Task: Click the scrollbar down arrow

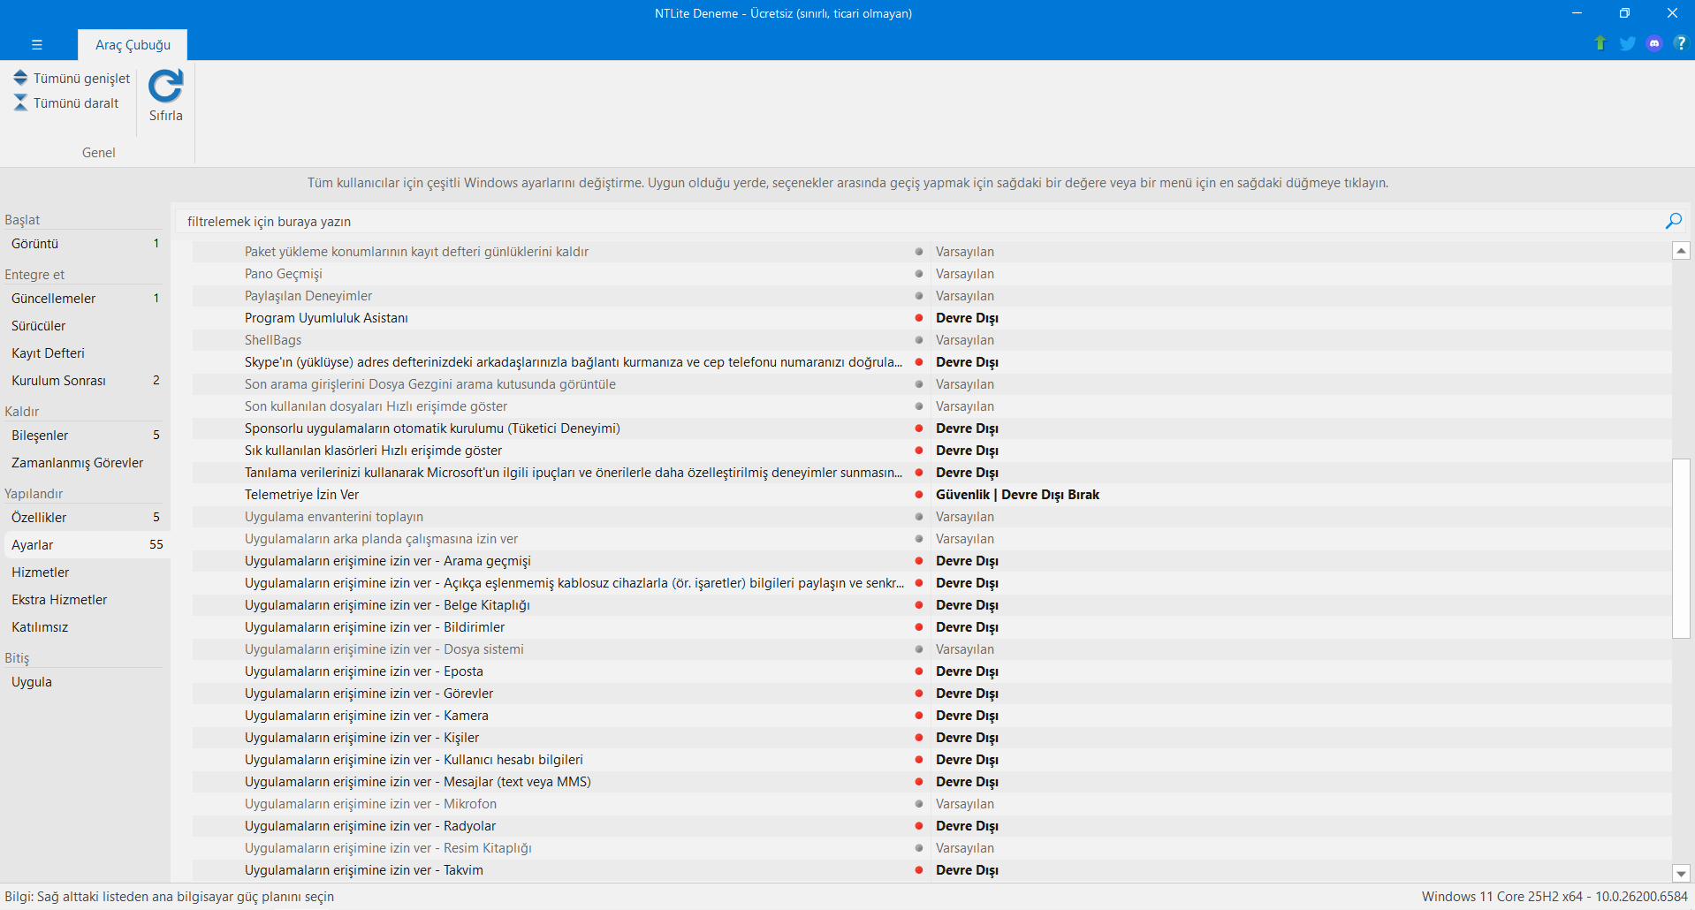Action: pos(1681,874)
